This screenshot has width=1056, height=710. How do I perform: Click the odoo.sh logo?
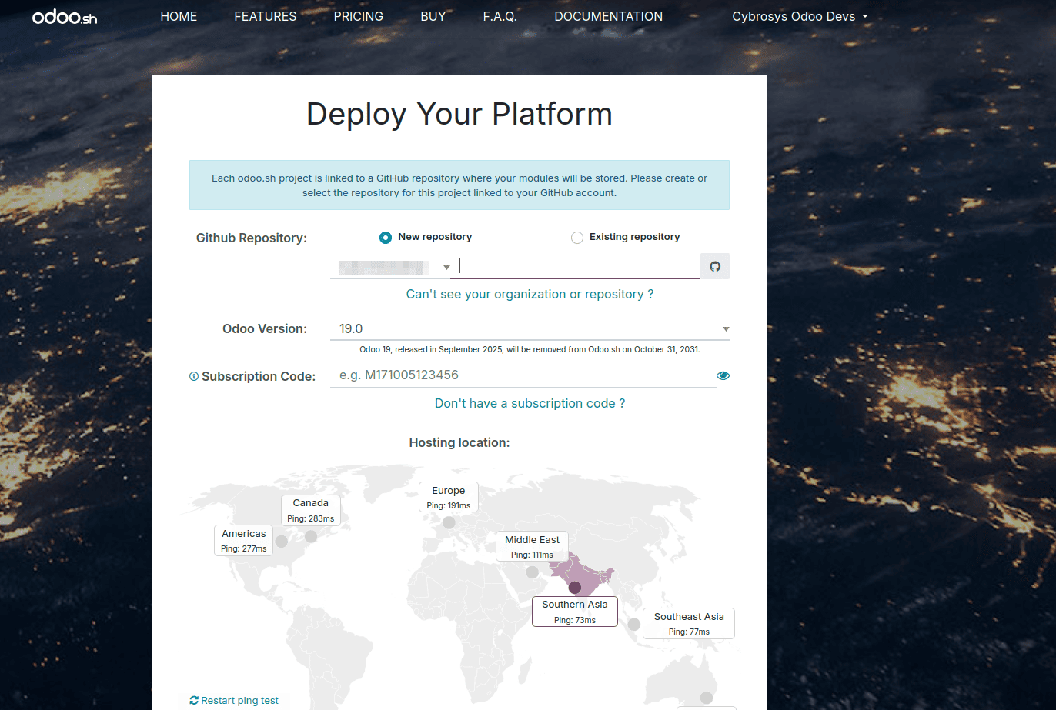65,17
